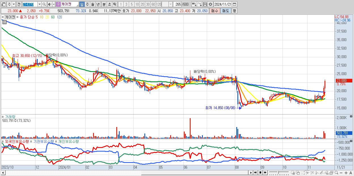Toggle the 외국인보유수량 series checkbox
The image size is (354, 176).
3,141
